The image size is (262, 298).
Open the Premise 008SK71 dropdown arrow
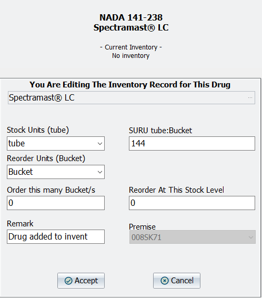pos(251,237)
